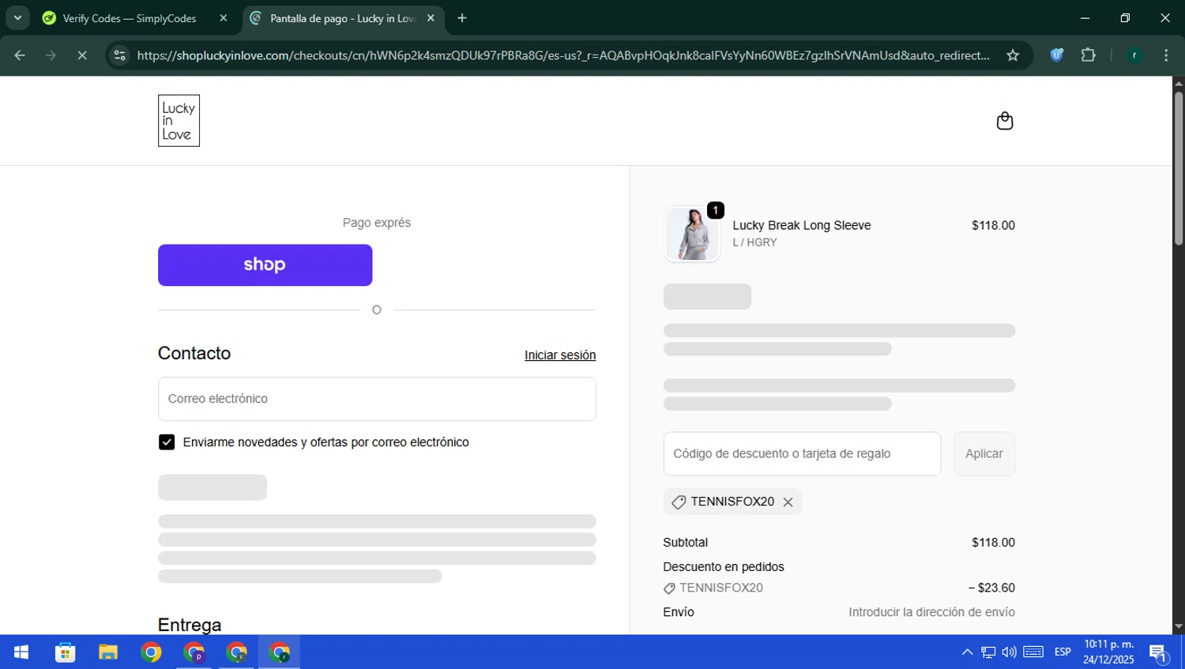Viewport: 1185px width, 669px height.
Task: Open the shopping bag cart icon
Action: (x=1004, y=121)
